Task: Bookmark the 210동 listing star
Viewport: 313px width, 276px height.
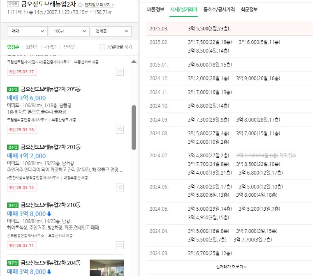Action: click(120, 245)
